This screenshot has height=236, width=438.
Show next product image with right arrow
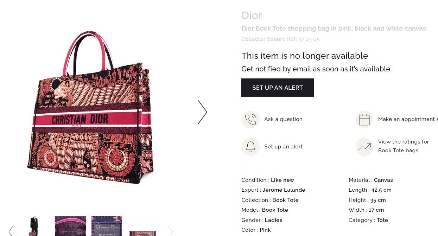(202, 112)
